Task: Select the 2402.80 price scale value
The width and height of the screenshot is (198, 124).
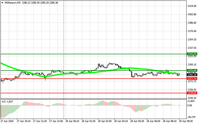Action: pos(192,14)
